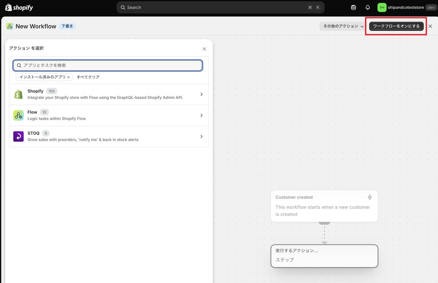Expand the Flow actions chevron
The image size is (438, 283).
pos(201,116)
